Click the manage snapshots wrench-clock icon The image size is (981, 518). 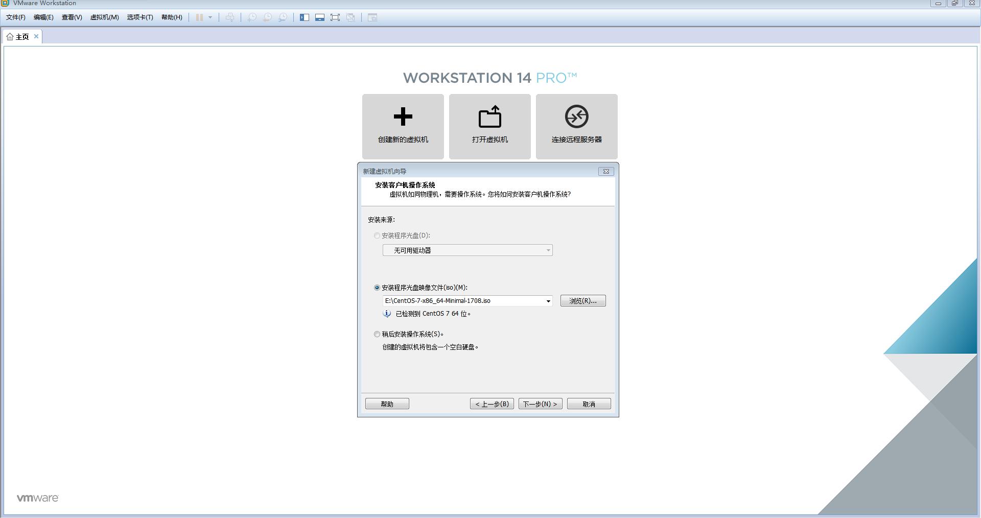[283, 17]
